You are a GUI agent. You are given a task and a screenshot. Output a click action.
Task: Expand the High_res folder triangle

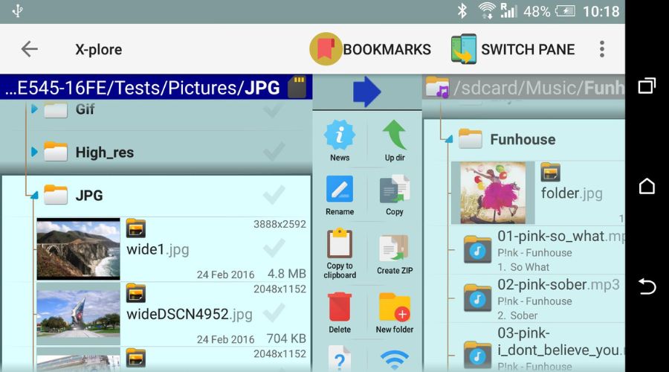[x=34, y=152]
